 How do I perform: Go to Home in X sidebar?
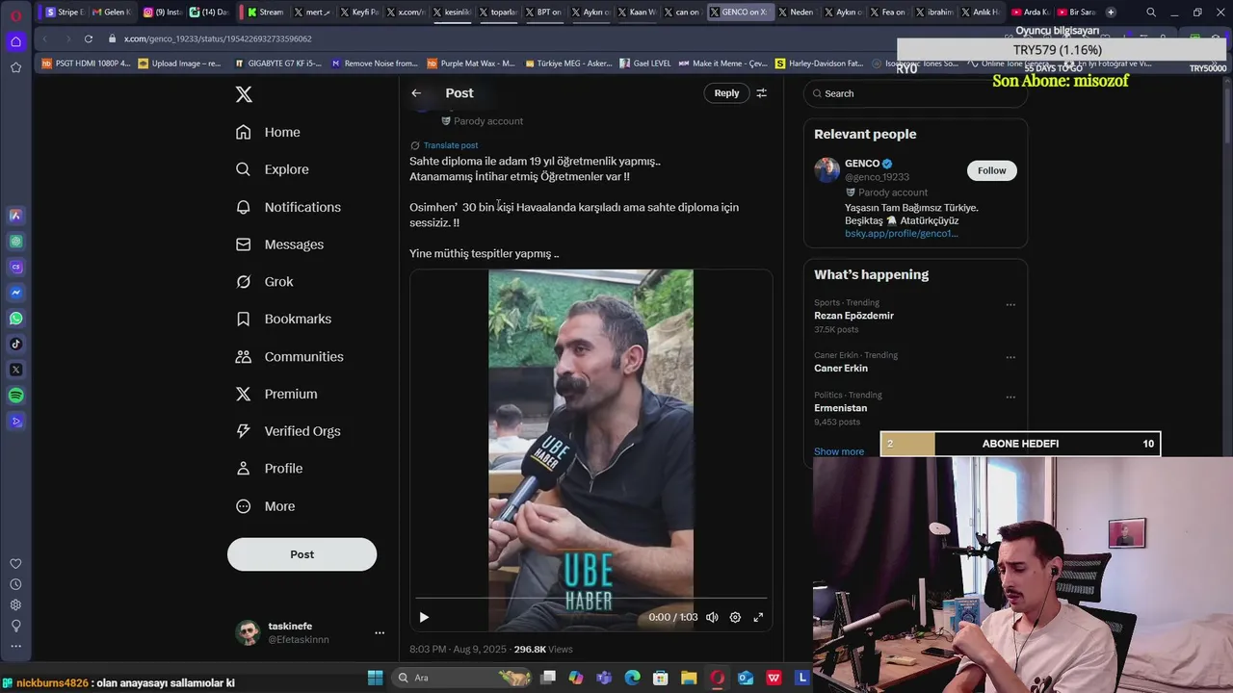(x=269, y=132)
